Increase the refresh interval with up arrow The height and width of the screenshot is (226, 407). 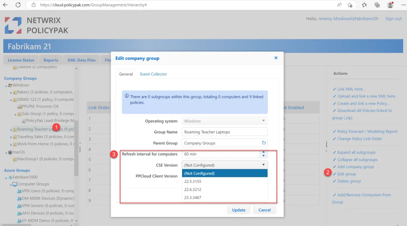pos(263,152)
